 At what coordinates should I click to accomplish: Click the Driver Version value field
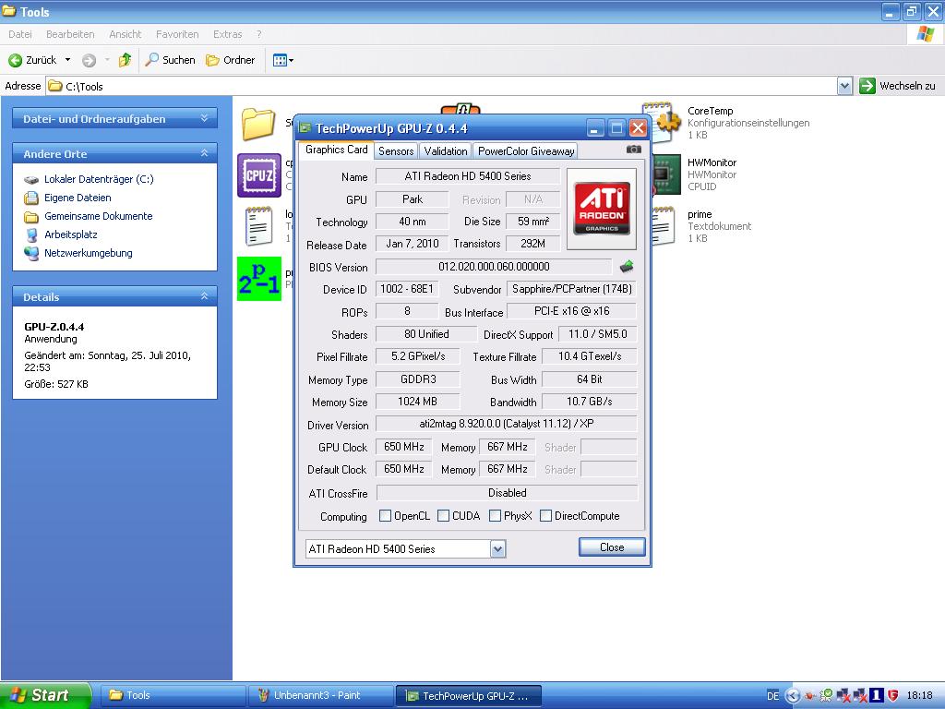coord(507,424)
